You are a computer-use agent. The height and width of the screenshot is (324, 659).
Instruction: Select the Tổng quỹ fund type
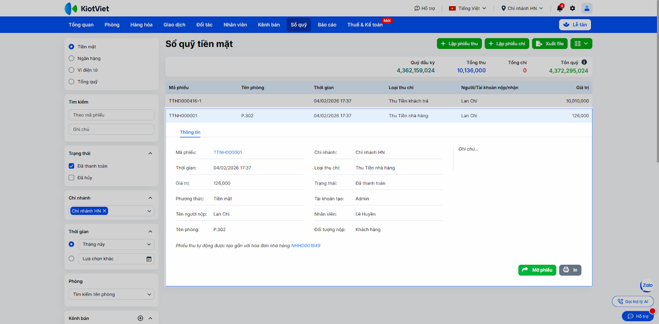point(71,82)
